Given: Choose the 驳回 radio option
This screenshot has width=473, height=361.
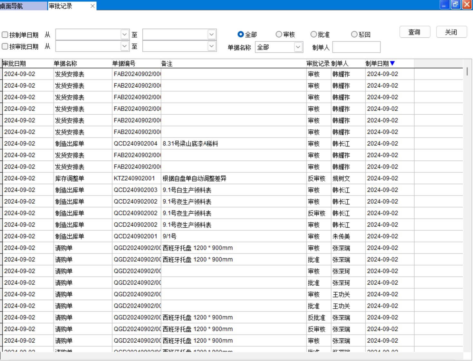Looking at the screenshot, I should [354, 34].
